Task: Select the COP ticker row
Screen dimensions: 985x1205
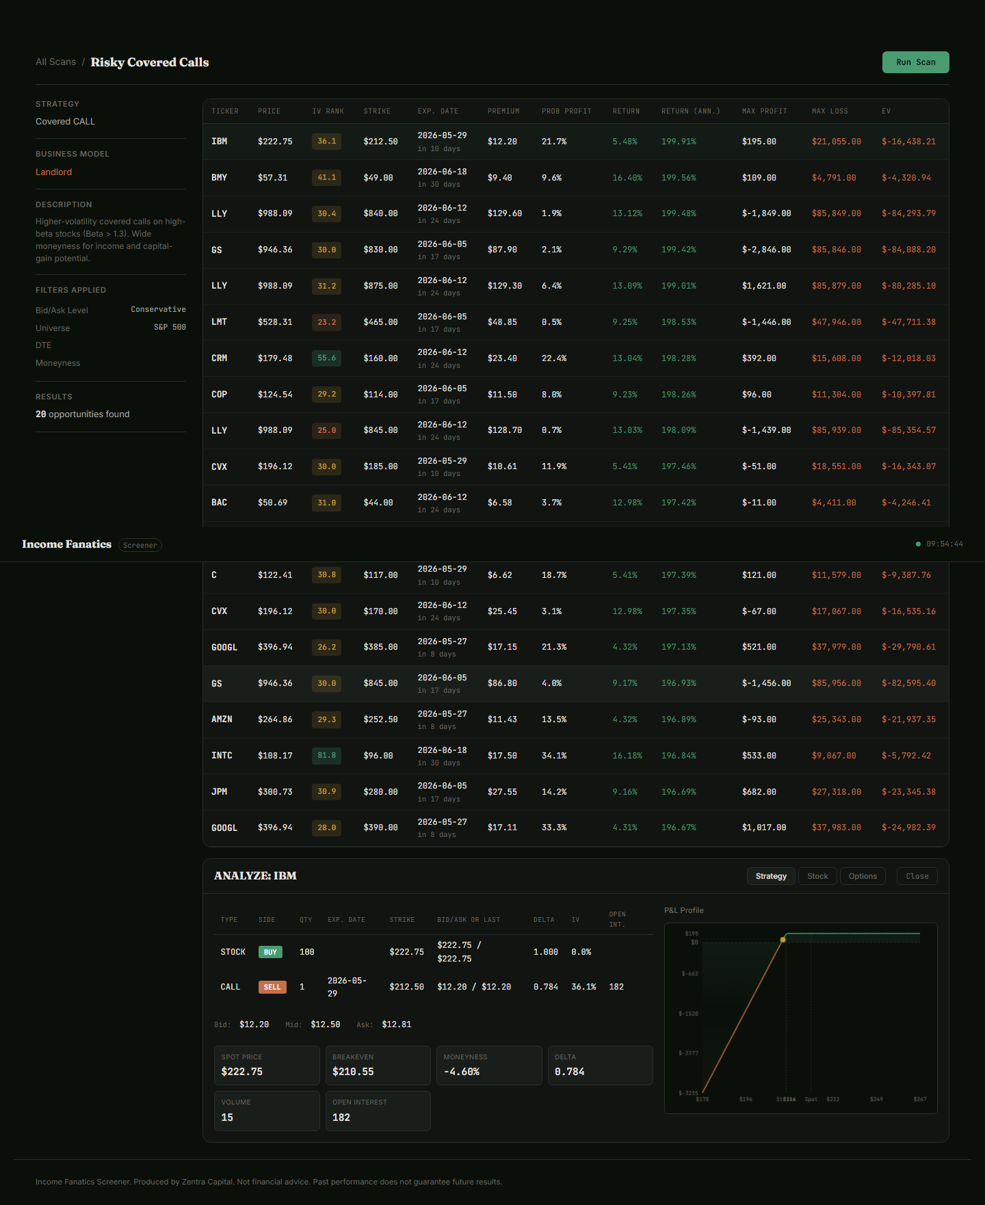Action: (576, 395)
